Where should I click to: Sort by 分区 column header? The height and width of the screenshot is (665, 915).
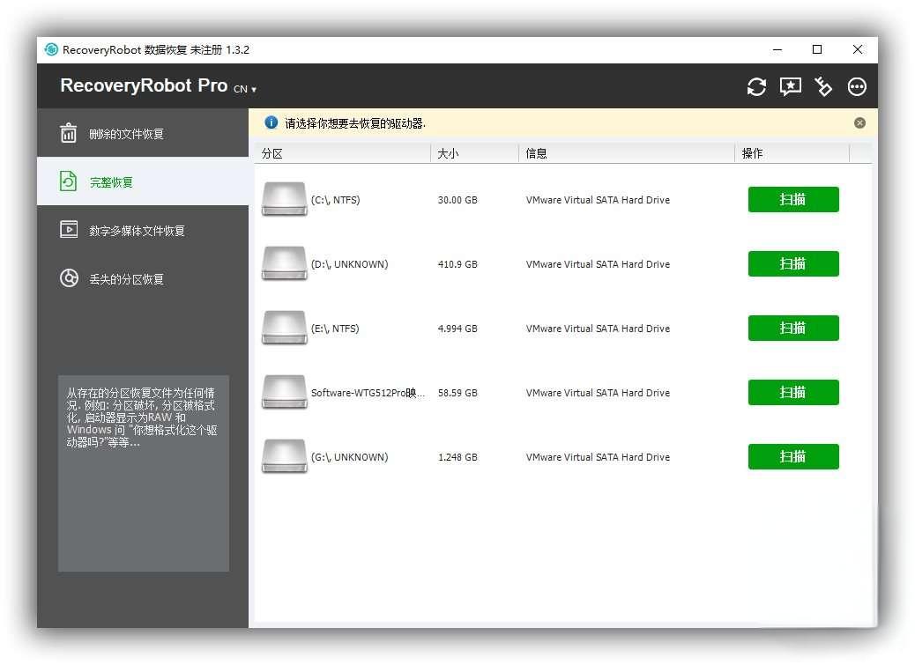click(x=343, y=153)
